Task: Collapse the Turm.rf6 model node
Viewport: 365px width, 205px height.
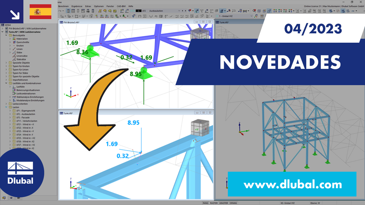Action: tap(2, 32)
